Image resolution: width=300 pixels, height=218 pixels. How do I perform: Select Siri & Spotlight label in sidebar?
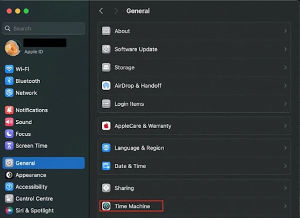[34, 210]
